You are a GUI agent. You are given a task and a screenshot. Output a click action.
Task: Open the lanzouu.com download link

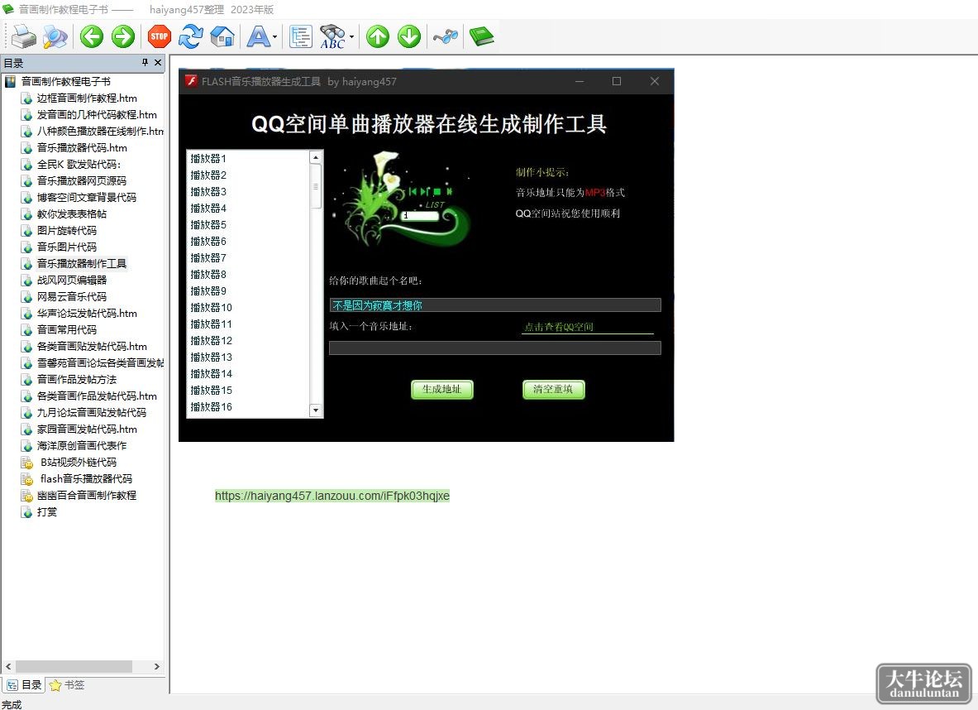(x=332, y=496)
